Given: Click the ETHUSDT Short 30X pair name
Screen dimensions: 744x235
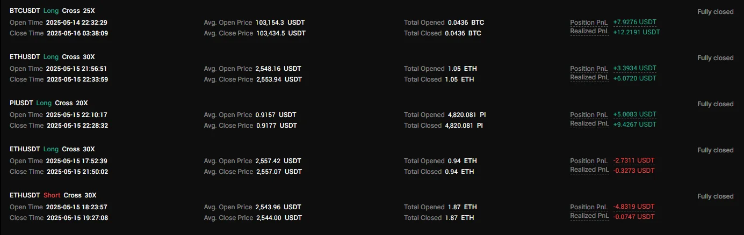Looking at the screenshot, I should coord(25,195).
